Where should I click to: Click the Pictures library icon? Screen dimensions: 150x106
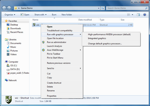coord(8,51)
